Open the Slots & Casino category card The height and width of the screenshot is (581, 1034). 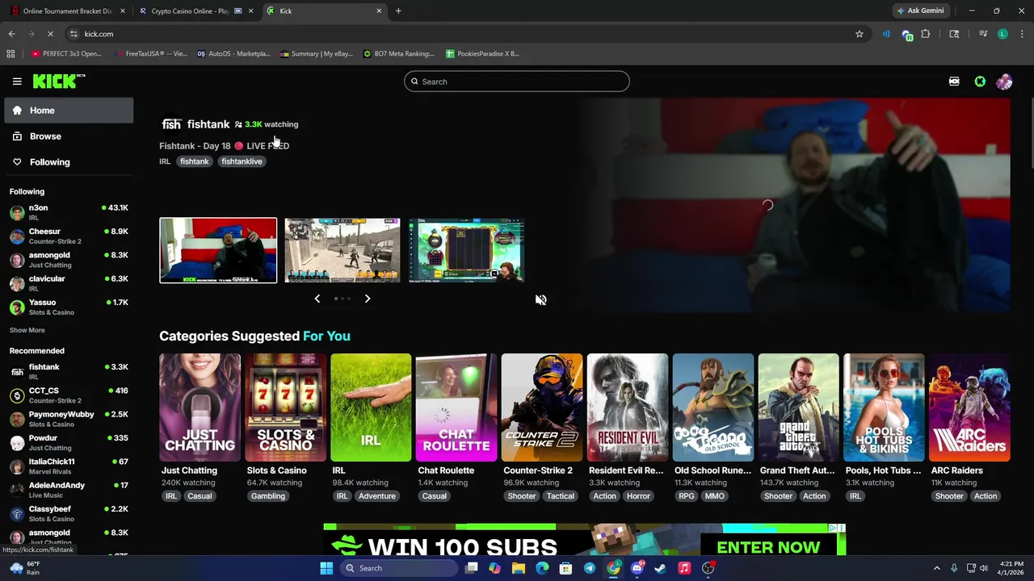(285, 408)
